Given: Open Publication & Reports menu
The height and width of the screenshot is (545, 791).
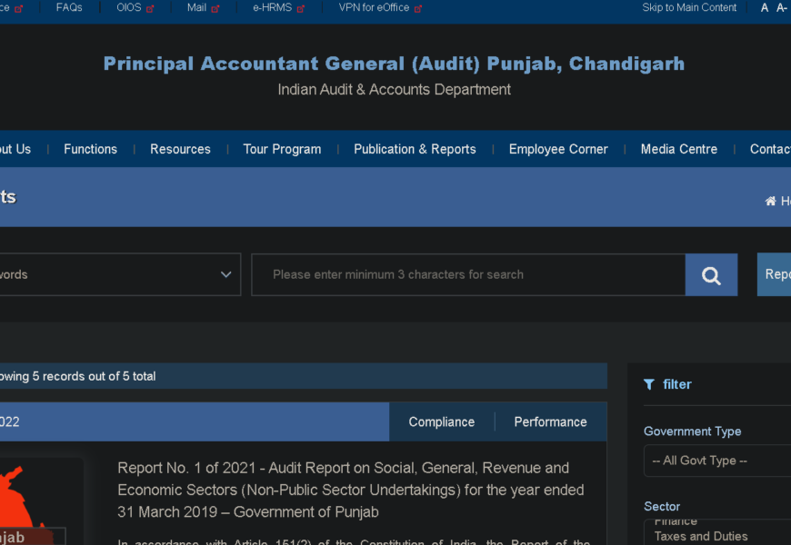Looking at the screenshot, I should point(415,149).
